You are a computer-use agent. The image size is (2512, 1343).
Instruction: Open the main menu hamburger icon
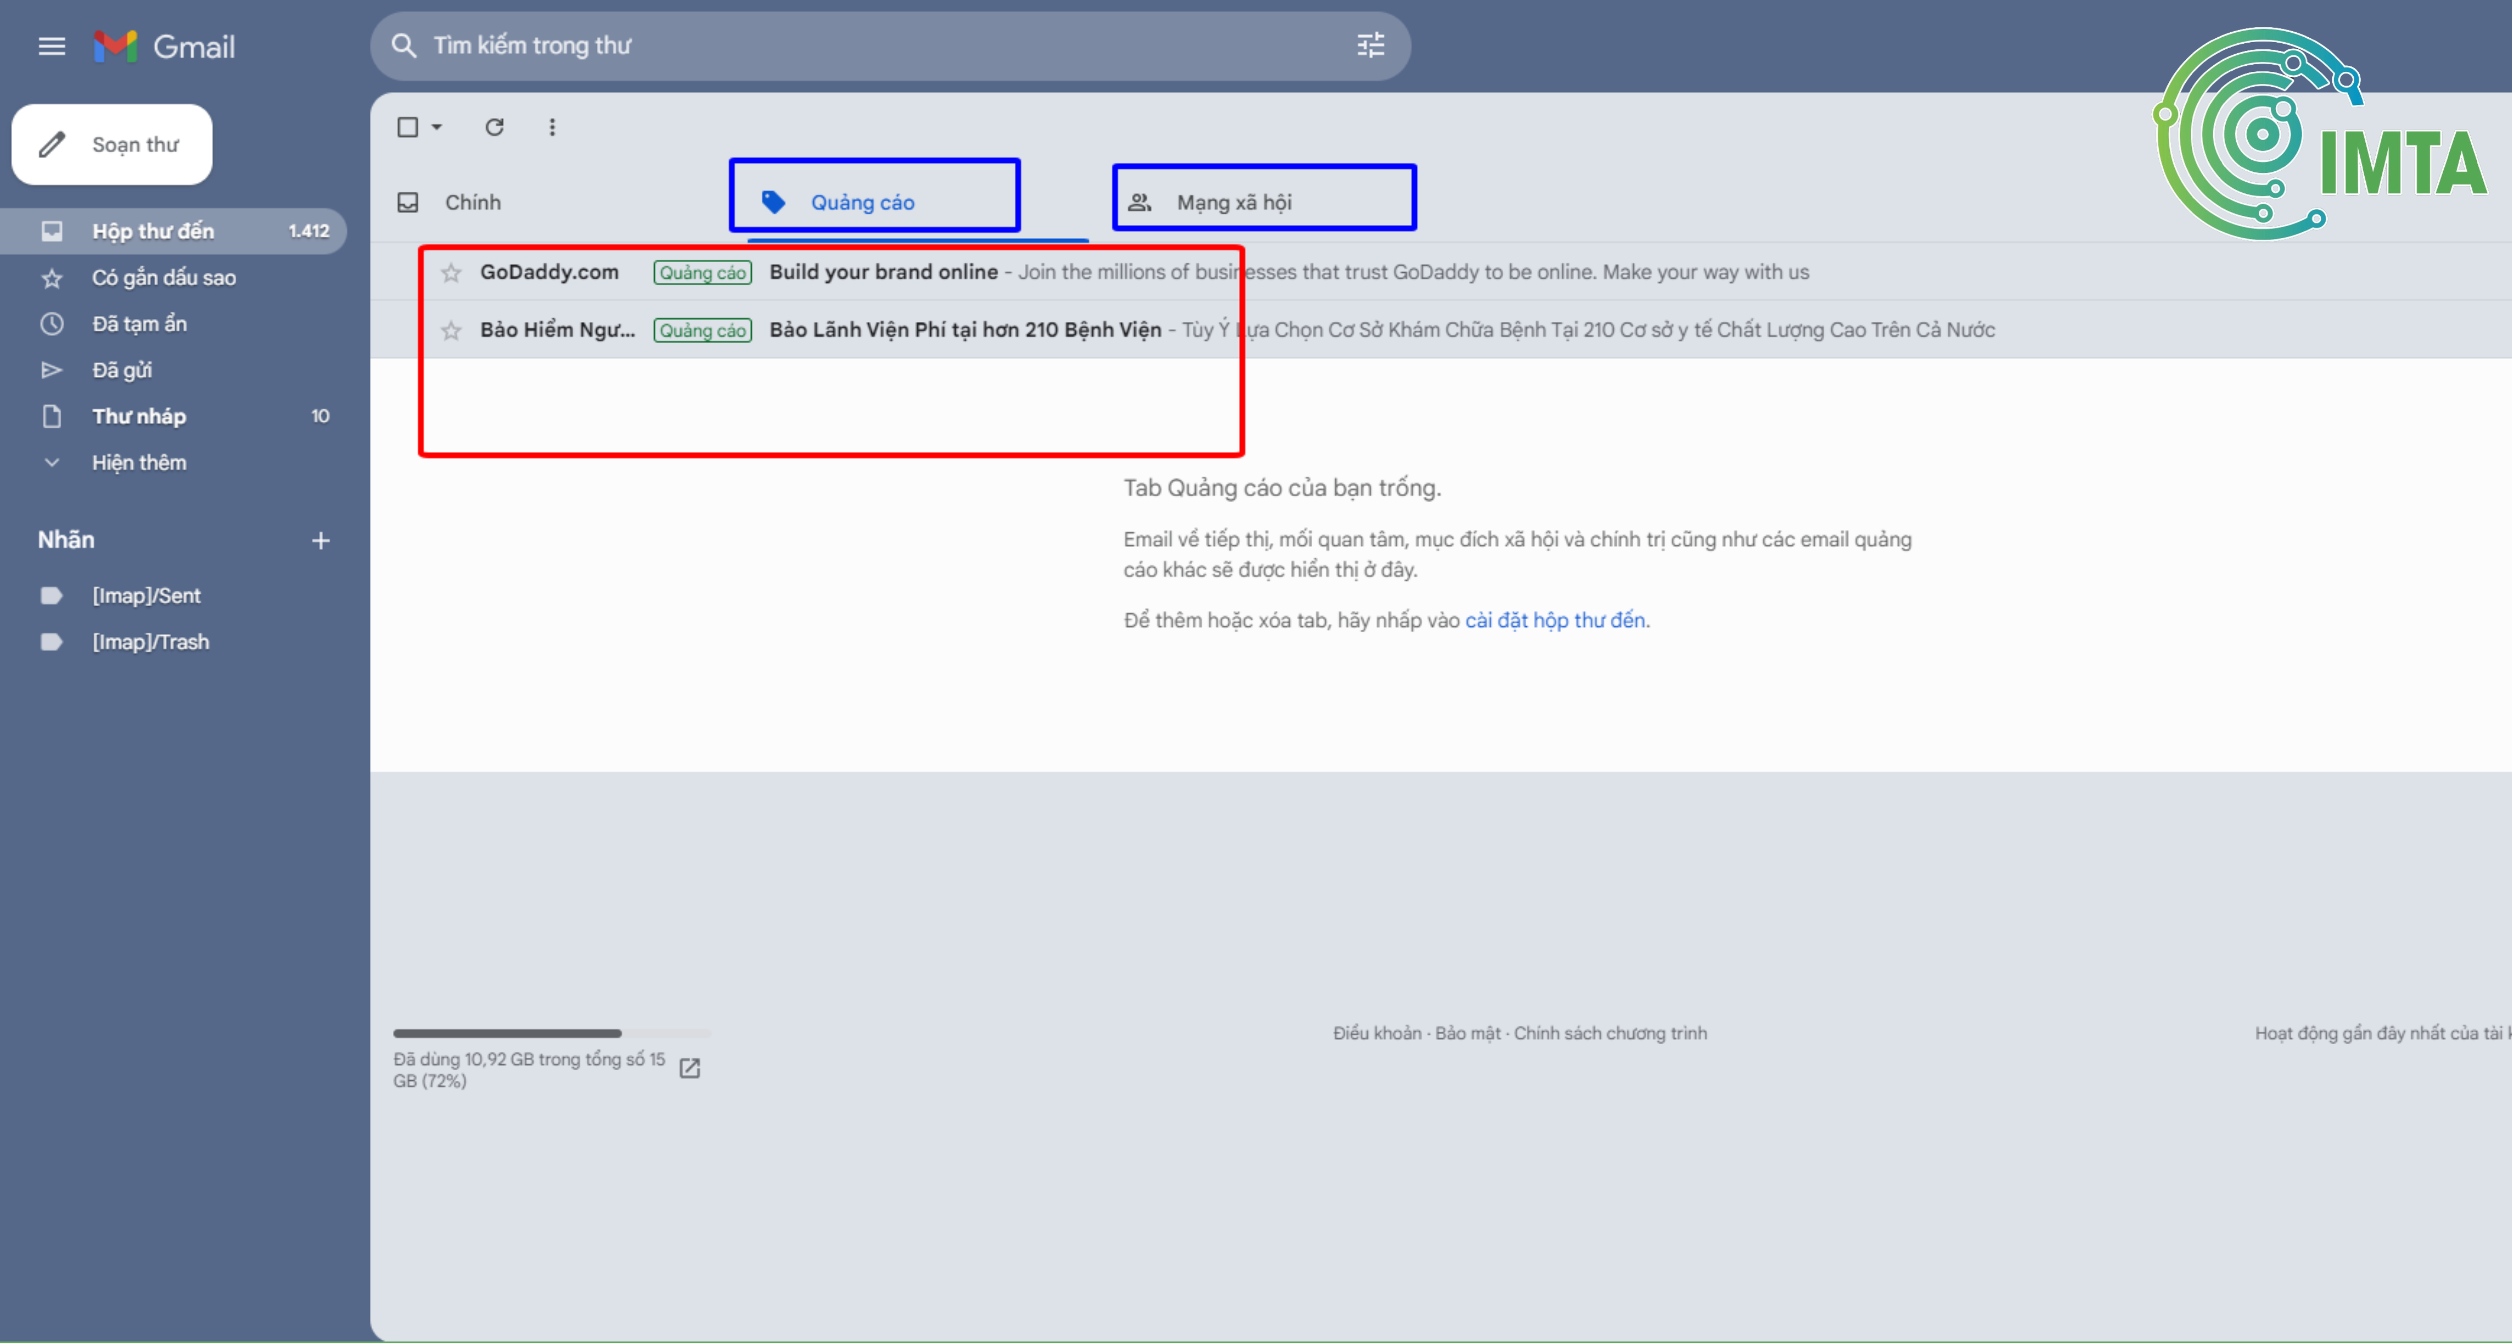[52, 46]
